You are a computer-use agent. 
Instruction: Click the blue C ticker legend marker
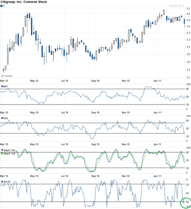point(1,6)
